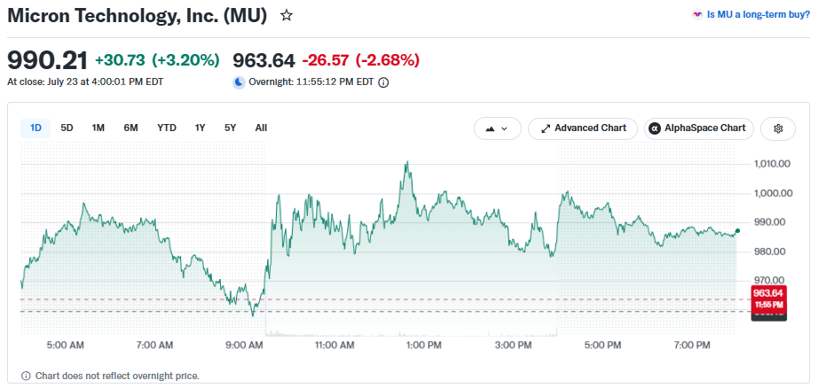Switch to the 5D range tab

[67, 128]
